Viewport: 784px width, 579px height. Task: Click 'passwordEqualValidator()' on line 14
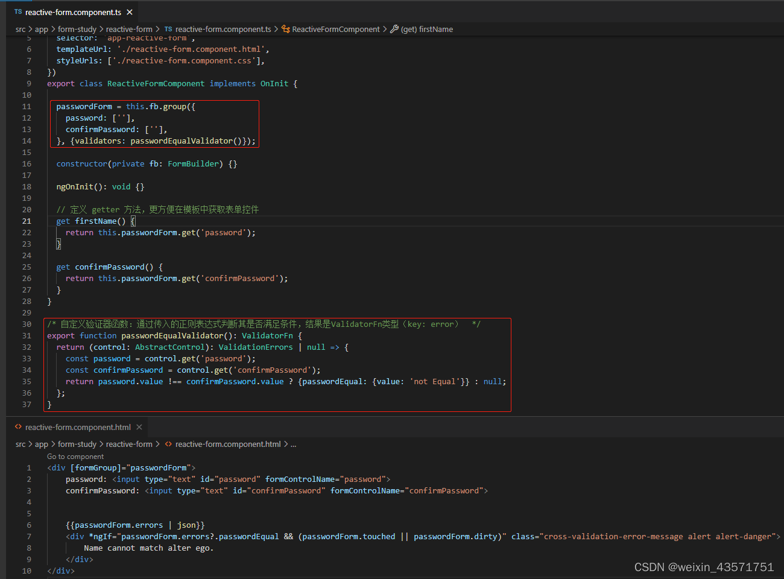186,141
